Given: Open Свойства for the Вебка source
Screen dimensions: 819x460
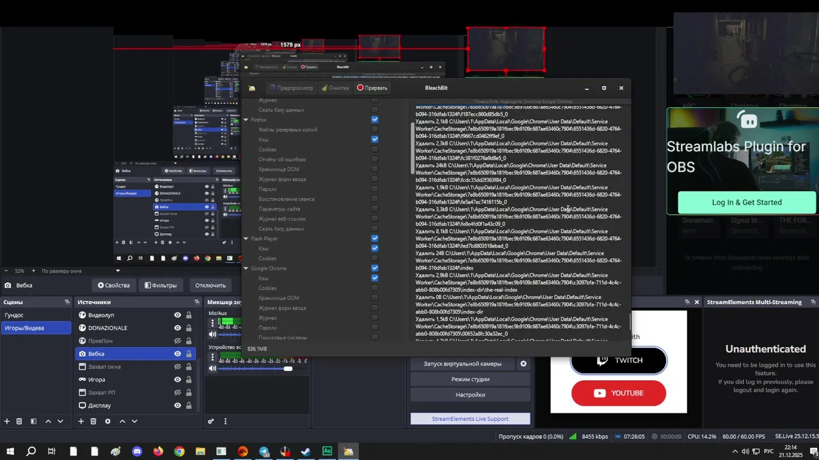Looking at the screenshot, I should coord(113,285).
